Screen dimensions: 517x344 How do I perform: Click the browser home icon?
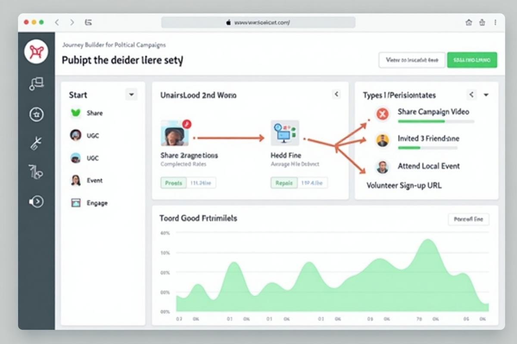tap(469, 22)
